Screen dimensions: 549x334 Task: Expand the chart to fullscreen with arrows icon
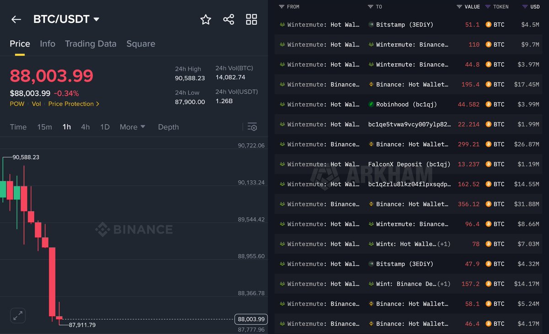[x=18, y=315]
